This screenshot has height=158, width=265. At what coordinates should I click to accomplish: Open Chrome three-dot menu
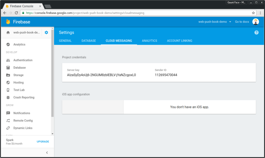pos(260,13)
